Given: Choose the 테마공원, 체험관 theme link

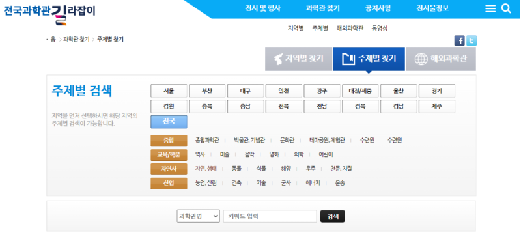Looking at the screenshot, I should (x=327, y=140).
